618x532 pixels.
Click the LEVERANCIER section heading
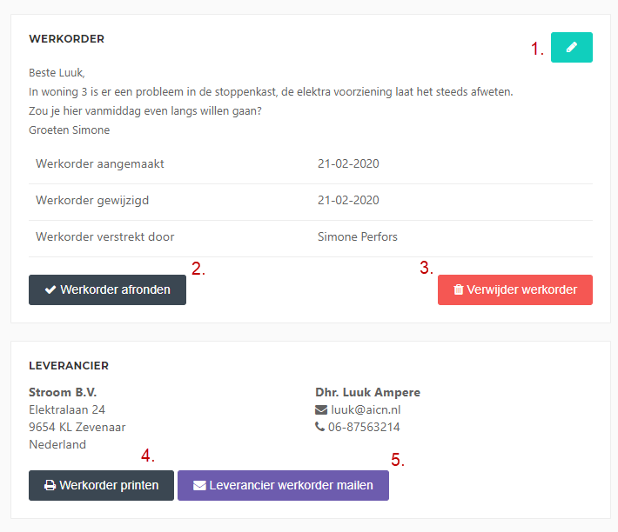pos(69,366)
